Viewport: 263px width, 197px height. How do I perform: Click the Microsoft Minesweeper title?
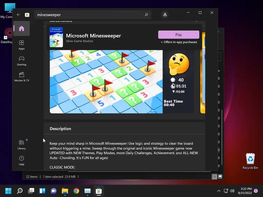pyautogui.click(x=93, y=36)
